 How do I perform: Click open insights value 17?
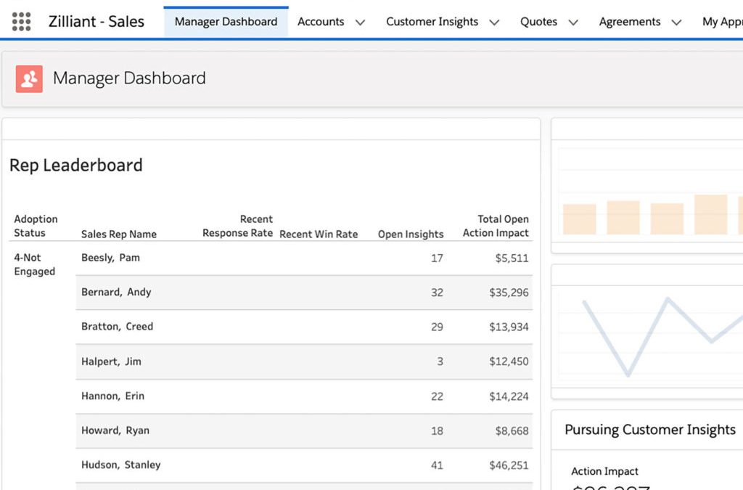coord(437,258)
